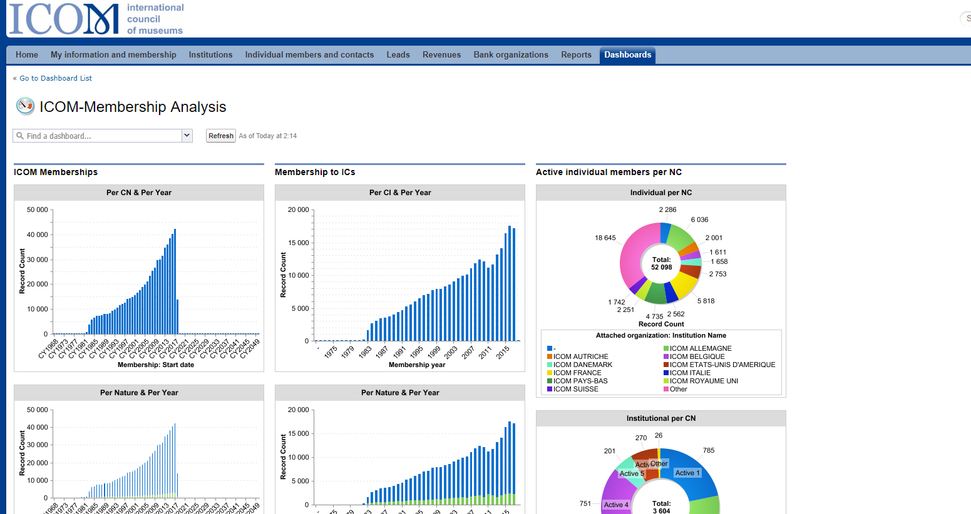Click Active individual members per NC heading
Screen dimensions: 971x514
(x=609, y=172)
